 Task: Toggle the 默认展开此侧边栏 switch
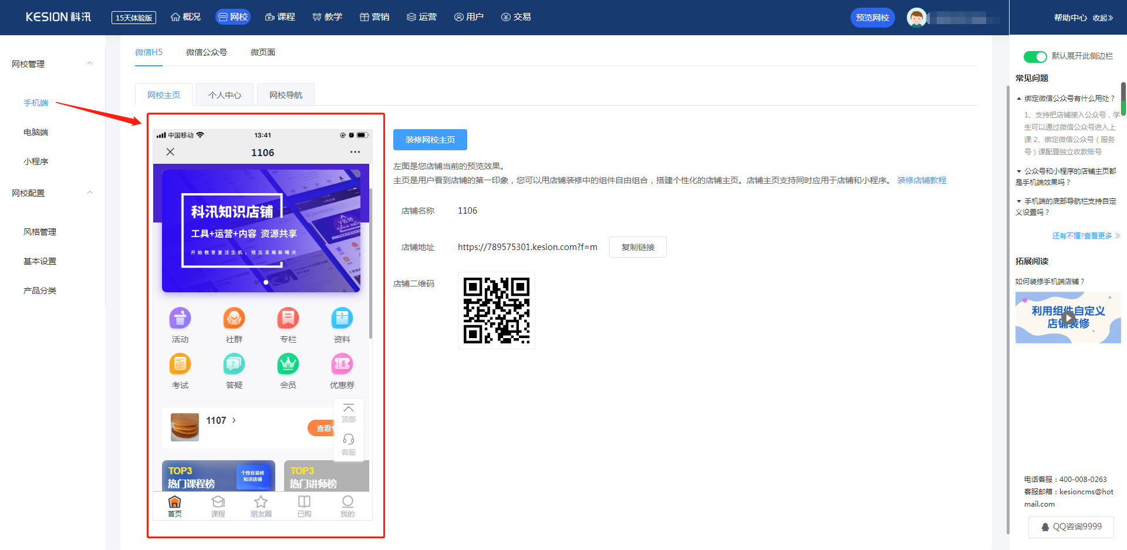click(1035, 56)
